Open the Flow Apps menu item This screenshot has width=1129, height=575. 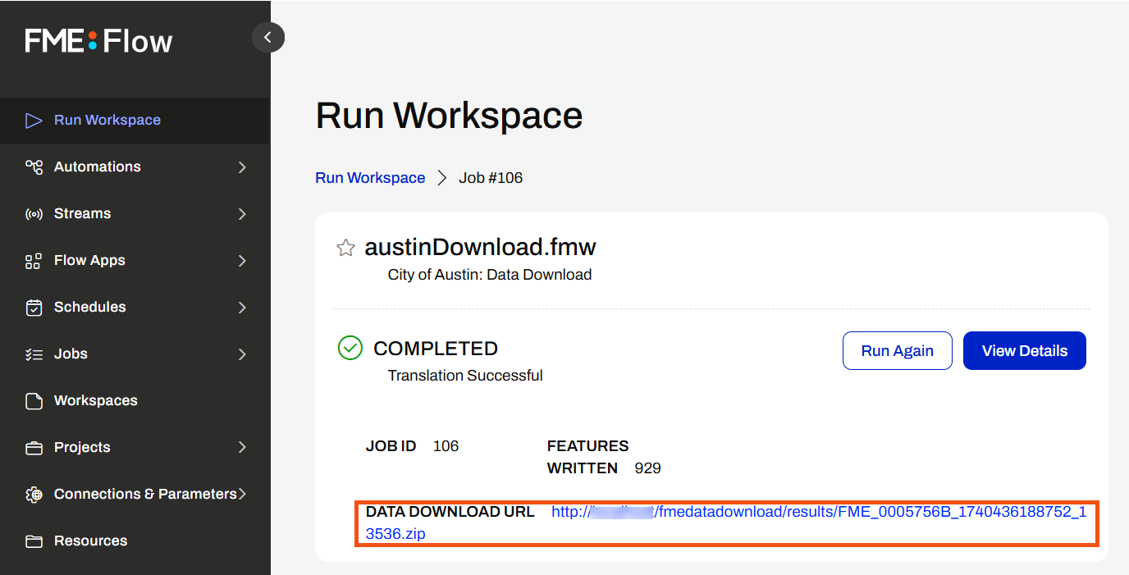pyautogui.click(x=135, y=261)
